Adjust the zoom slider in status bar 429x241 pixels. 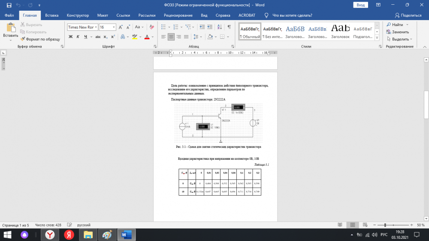coord(385,225)
